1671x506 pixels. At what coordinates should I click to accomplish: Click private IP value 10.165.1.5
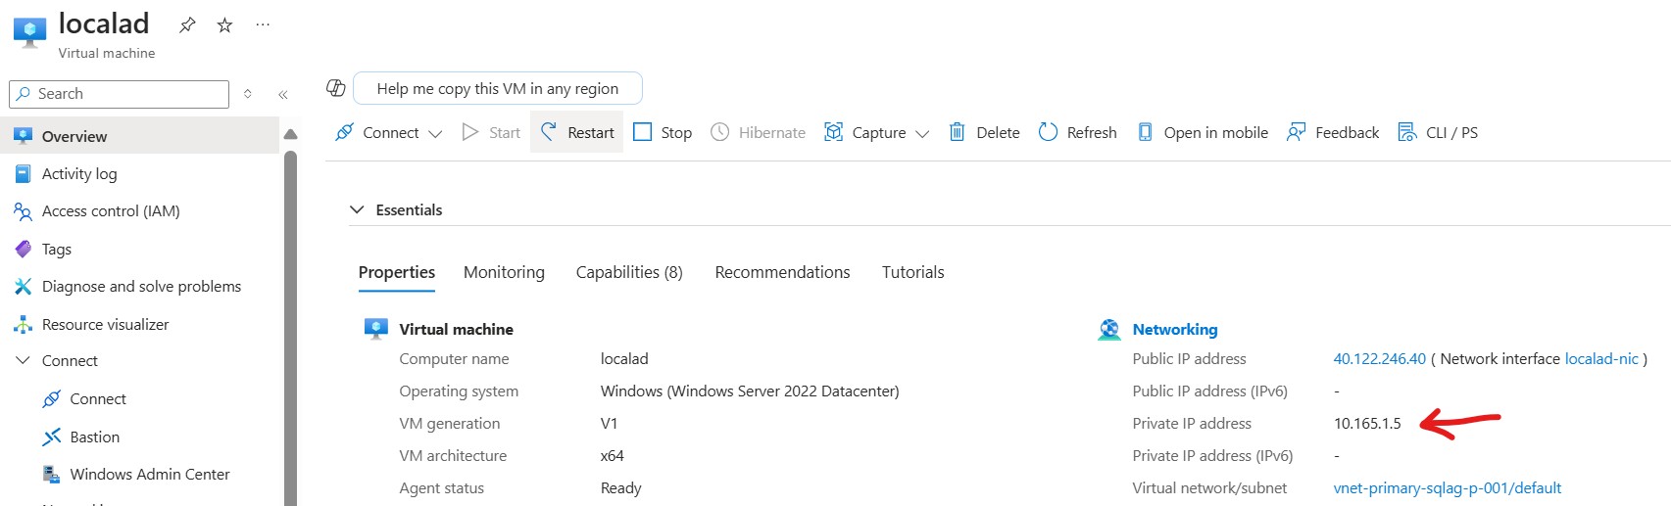[x=1367, y=424]
